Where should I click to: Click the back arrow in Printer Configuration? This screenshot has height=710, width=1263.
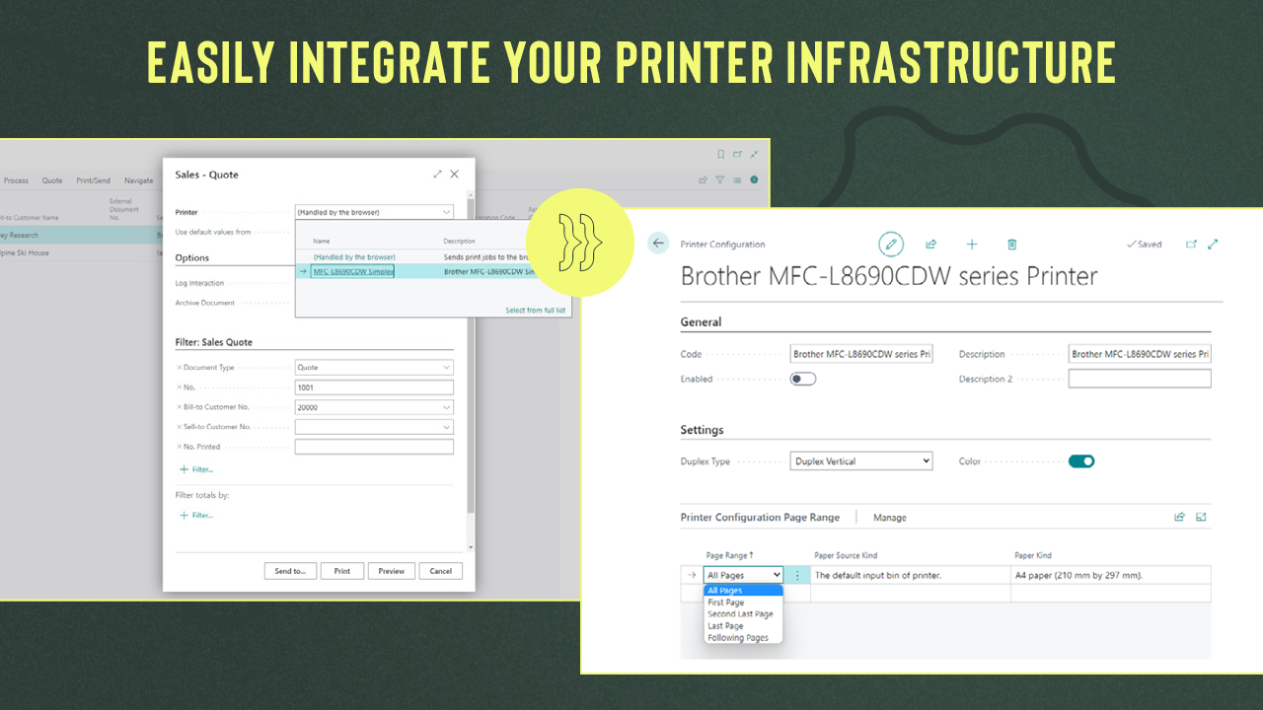[x=658, y=244]
